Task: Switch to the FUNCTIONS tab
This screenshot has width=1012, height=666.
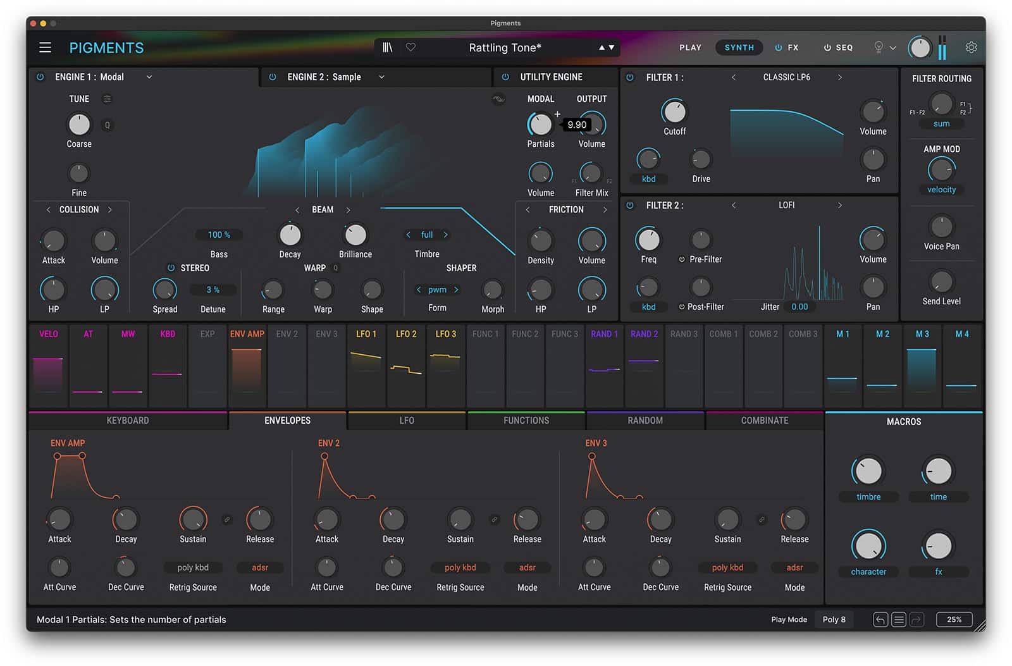Action: [526, 421]
